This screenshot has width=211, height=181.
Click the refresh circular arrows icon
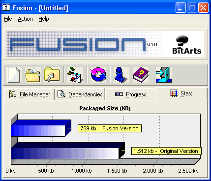coord(98,75)
